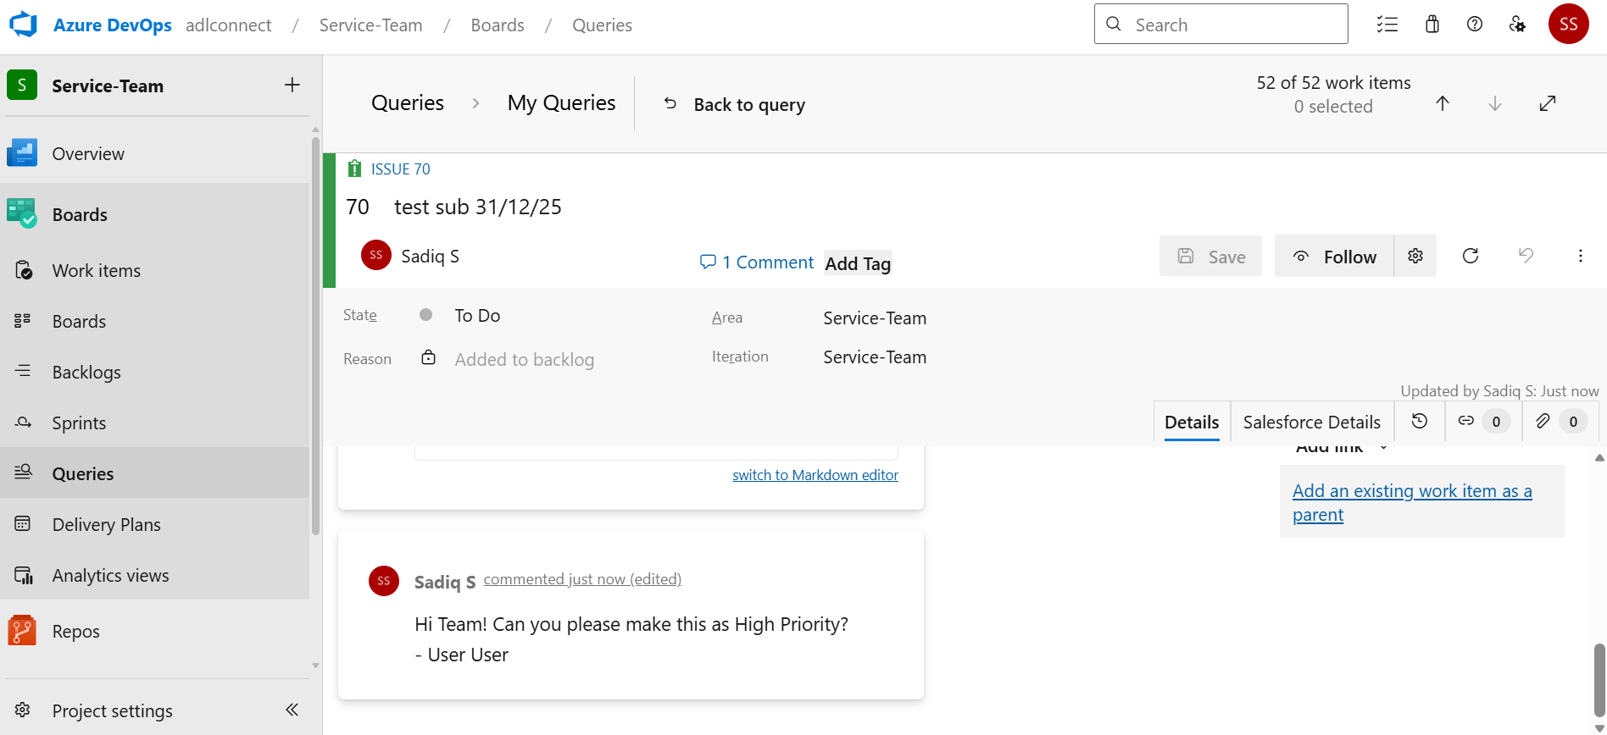Open follow settings gear icon
Viewport: 1607px width, 735px height.
coord(1415,256)
